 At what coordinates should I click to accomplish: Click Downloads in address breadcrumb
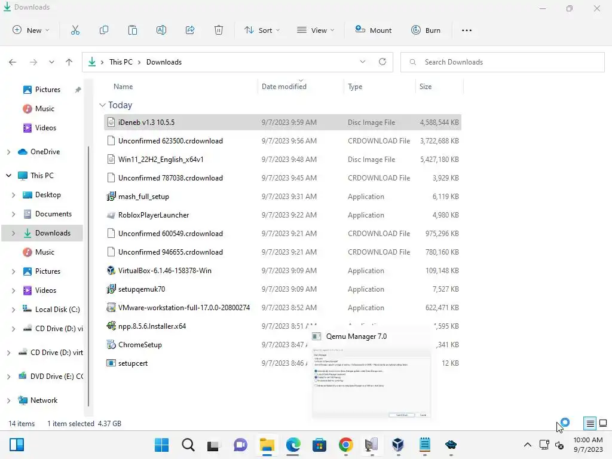[164, 62]
